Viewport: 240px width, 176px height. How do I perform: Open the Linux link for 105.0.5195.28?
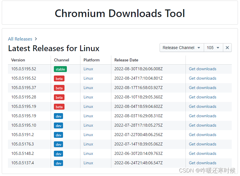(x=88, y=97)
